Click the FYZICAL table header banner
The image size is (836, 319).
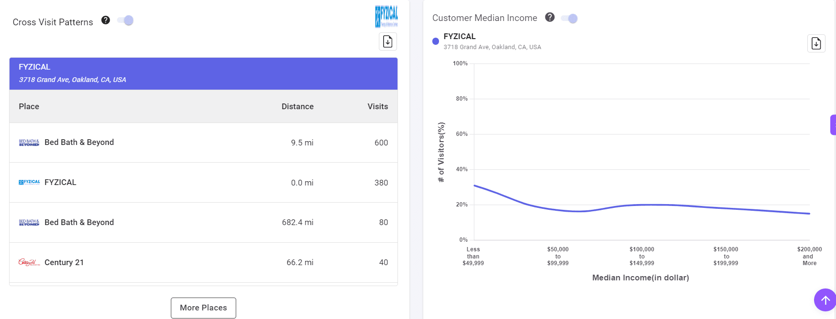click(203, 73)
